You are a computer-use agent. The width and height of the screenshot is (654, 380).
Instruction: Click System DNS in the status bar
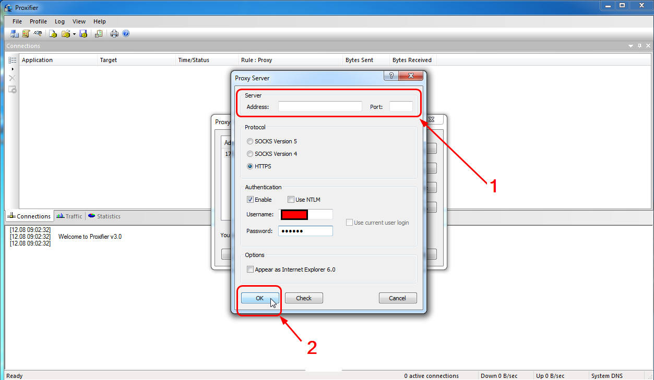(607, 376)
